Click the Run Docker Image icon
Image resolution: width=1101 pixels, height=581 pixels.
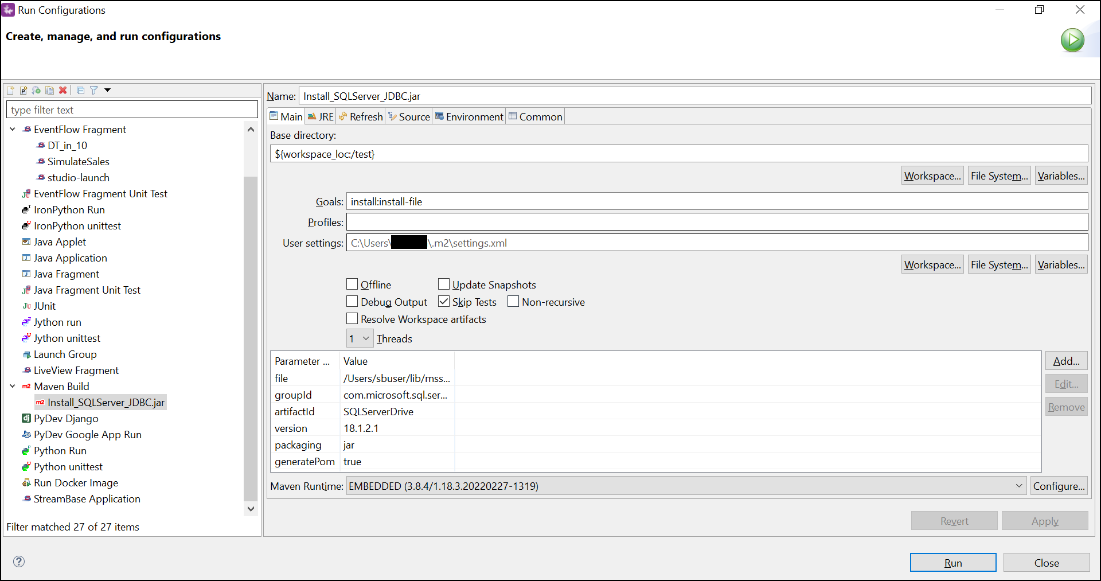point(26,483)
